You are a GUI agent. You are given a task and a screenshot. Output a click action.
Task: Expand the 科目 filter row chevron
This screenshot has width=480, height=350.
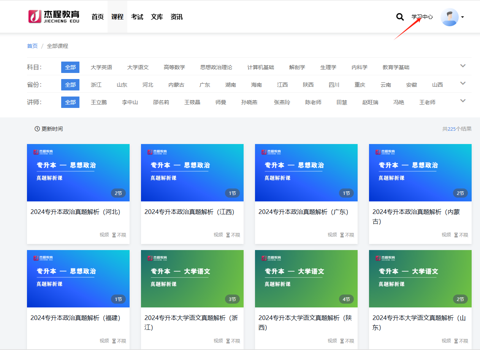(463, 66)
